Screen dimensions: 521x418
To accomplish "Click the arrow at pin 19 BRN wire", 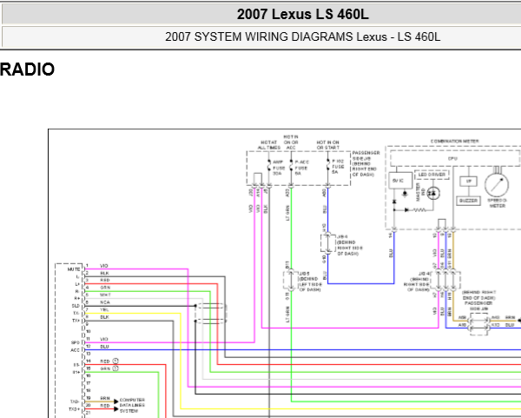I will click(x=116, y=401).
